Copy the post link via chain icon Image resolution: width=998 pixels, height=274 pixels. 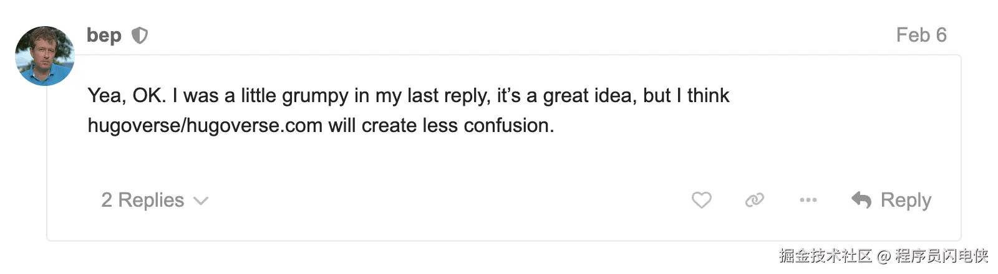[754, 200]
